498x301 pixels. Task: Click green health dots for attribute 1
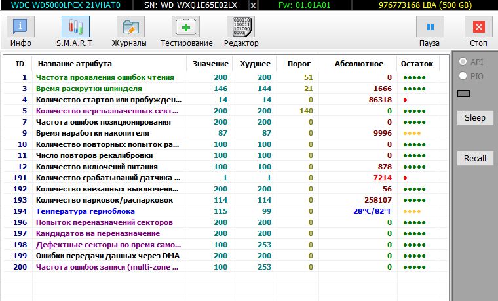pyautogui.click(x=415, y=78)
